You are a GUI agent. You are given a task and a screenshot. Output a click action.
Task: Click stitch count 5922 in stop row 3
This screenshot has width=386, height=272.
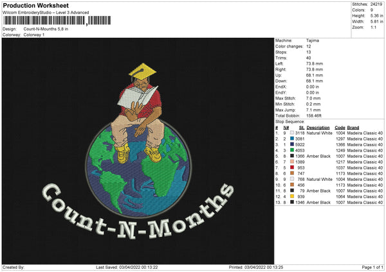pyautogui.click(x=300, y=144)
